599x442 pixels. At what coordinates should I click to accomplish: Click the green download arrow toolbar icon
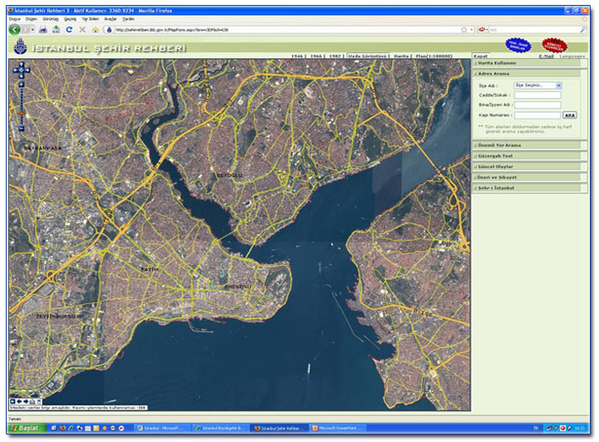tap(56, 29)
